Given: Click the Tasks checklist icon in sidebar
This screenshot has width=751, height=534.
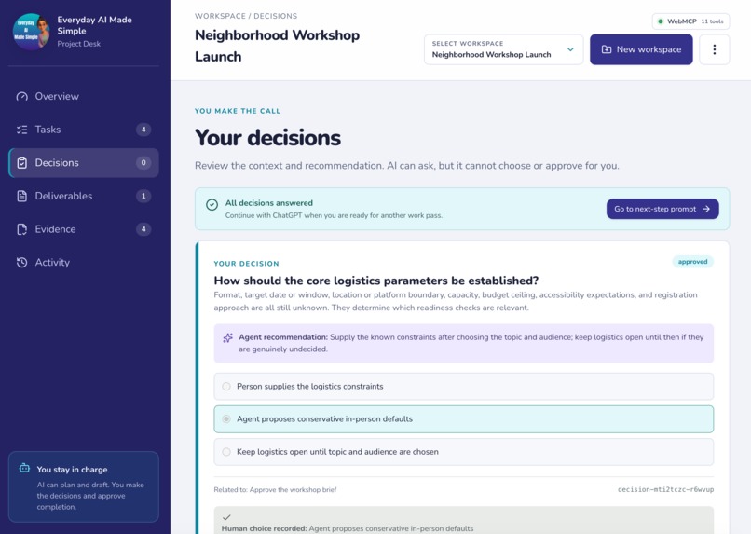Looking at the screenshot, I should click(x=21, y=130).
